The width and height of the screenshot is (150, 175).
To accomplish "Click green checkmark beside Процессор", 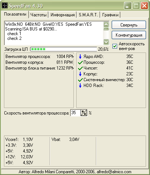I will pos(80,62).
